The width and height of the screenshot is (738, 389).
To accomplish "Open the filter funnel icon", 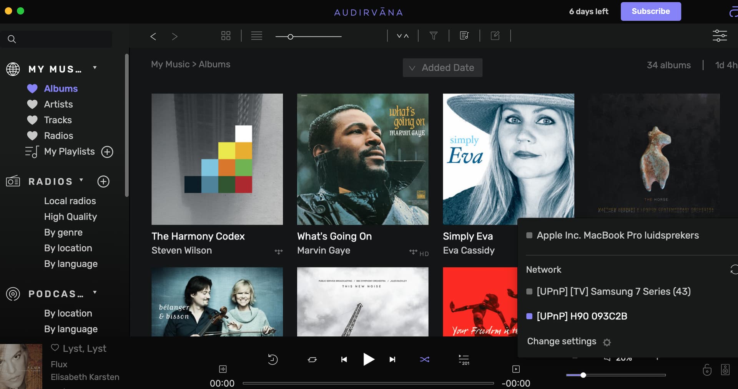I will pyautogui.click(x=433, y=36).
